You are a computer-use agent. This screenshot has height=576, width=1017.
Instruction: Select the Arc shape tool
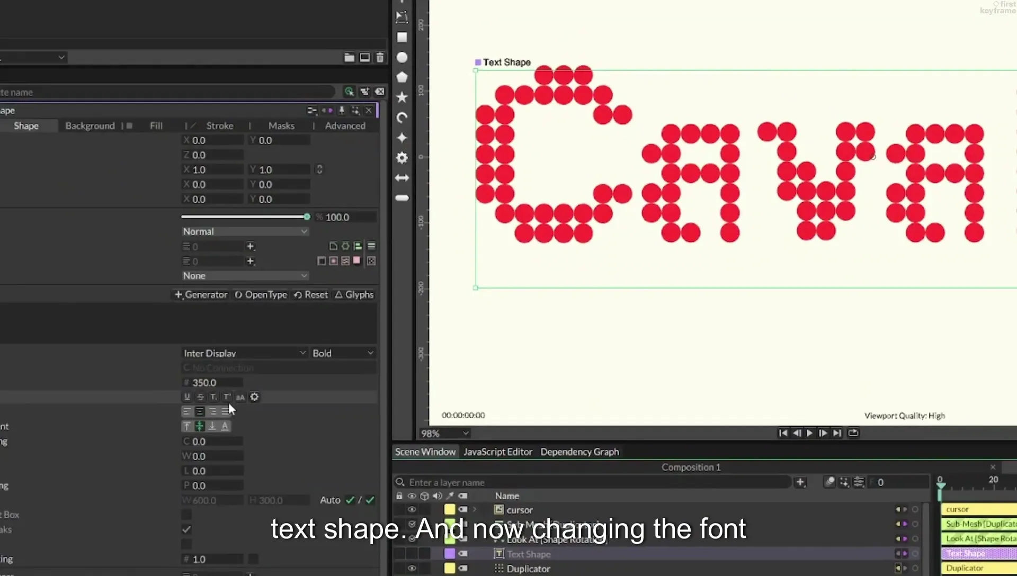coord(402,118)
